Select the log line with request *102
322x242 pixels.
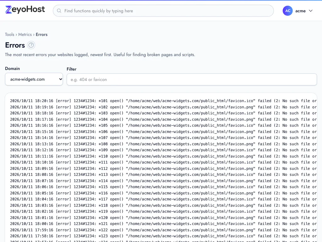163,107
